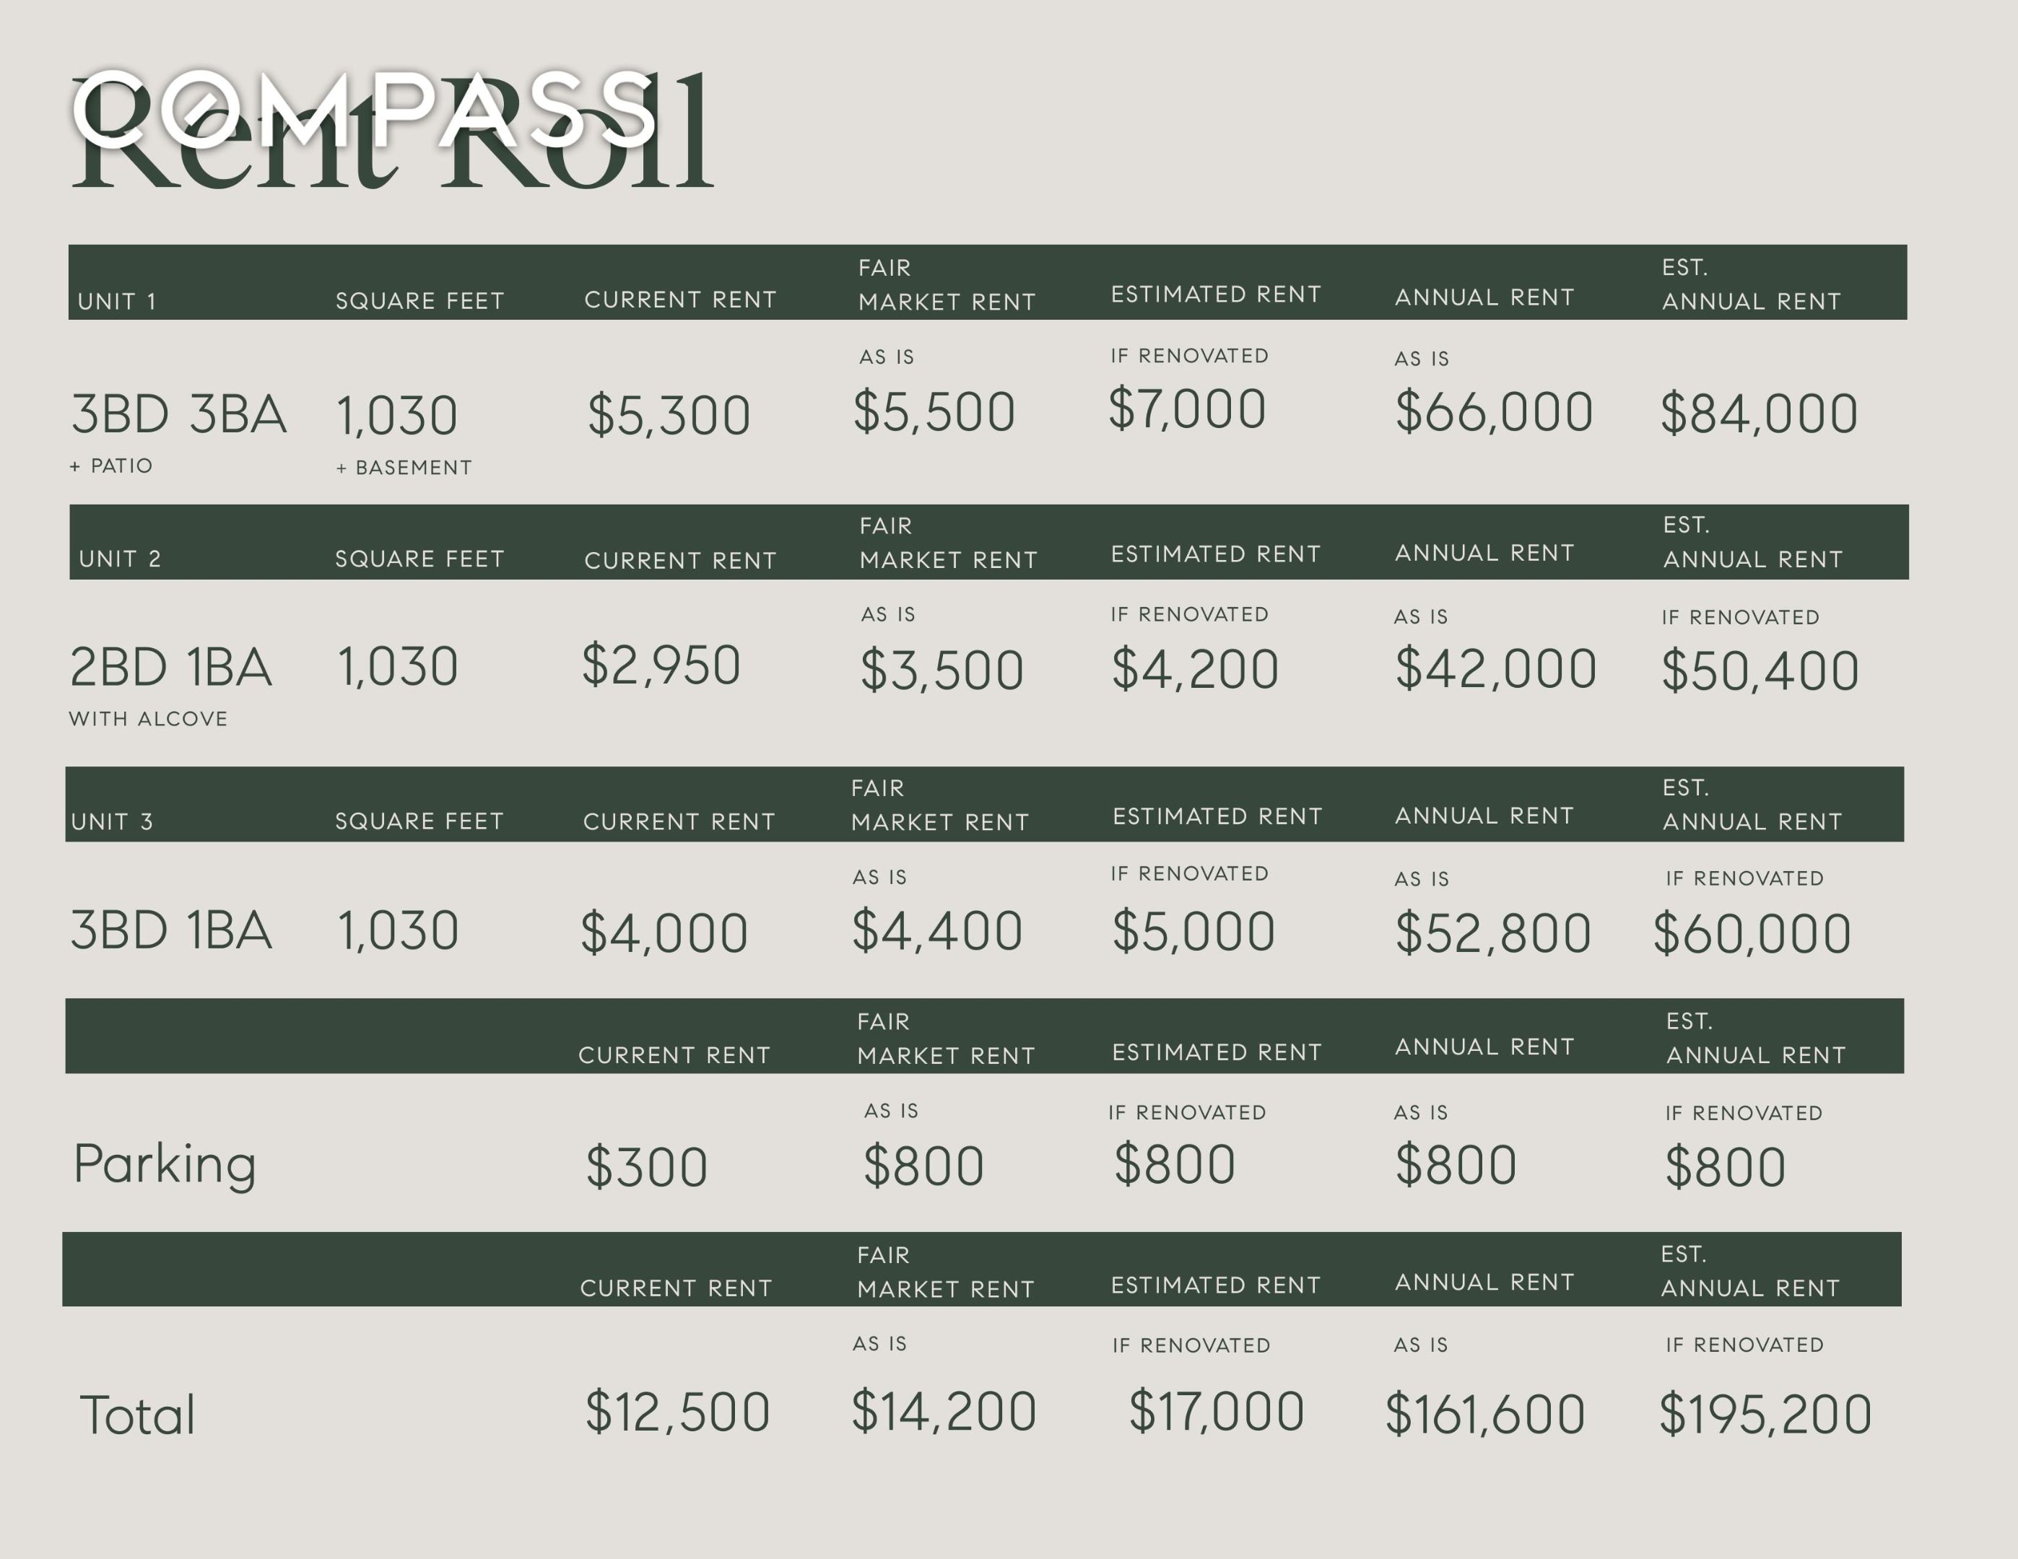2018x1559 pixels.
Task: Click the Parking row label
Action: pyautogui.click(x=165, y=1163)
